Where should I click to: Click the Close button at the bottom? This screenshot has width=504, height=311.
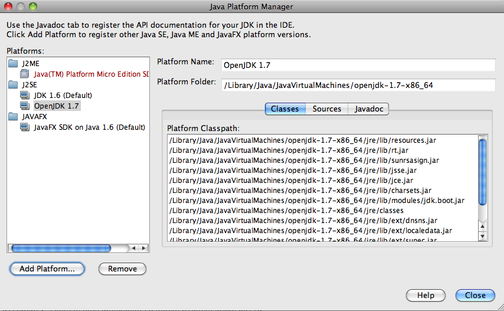tap(475, 295)
